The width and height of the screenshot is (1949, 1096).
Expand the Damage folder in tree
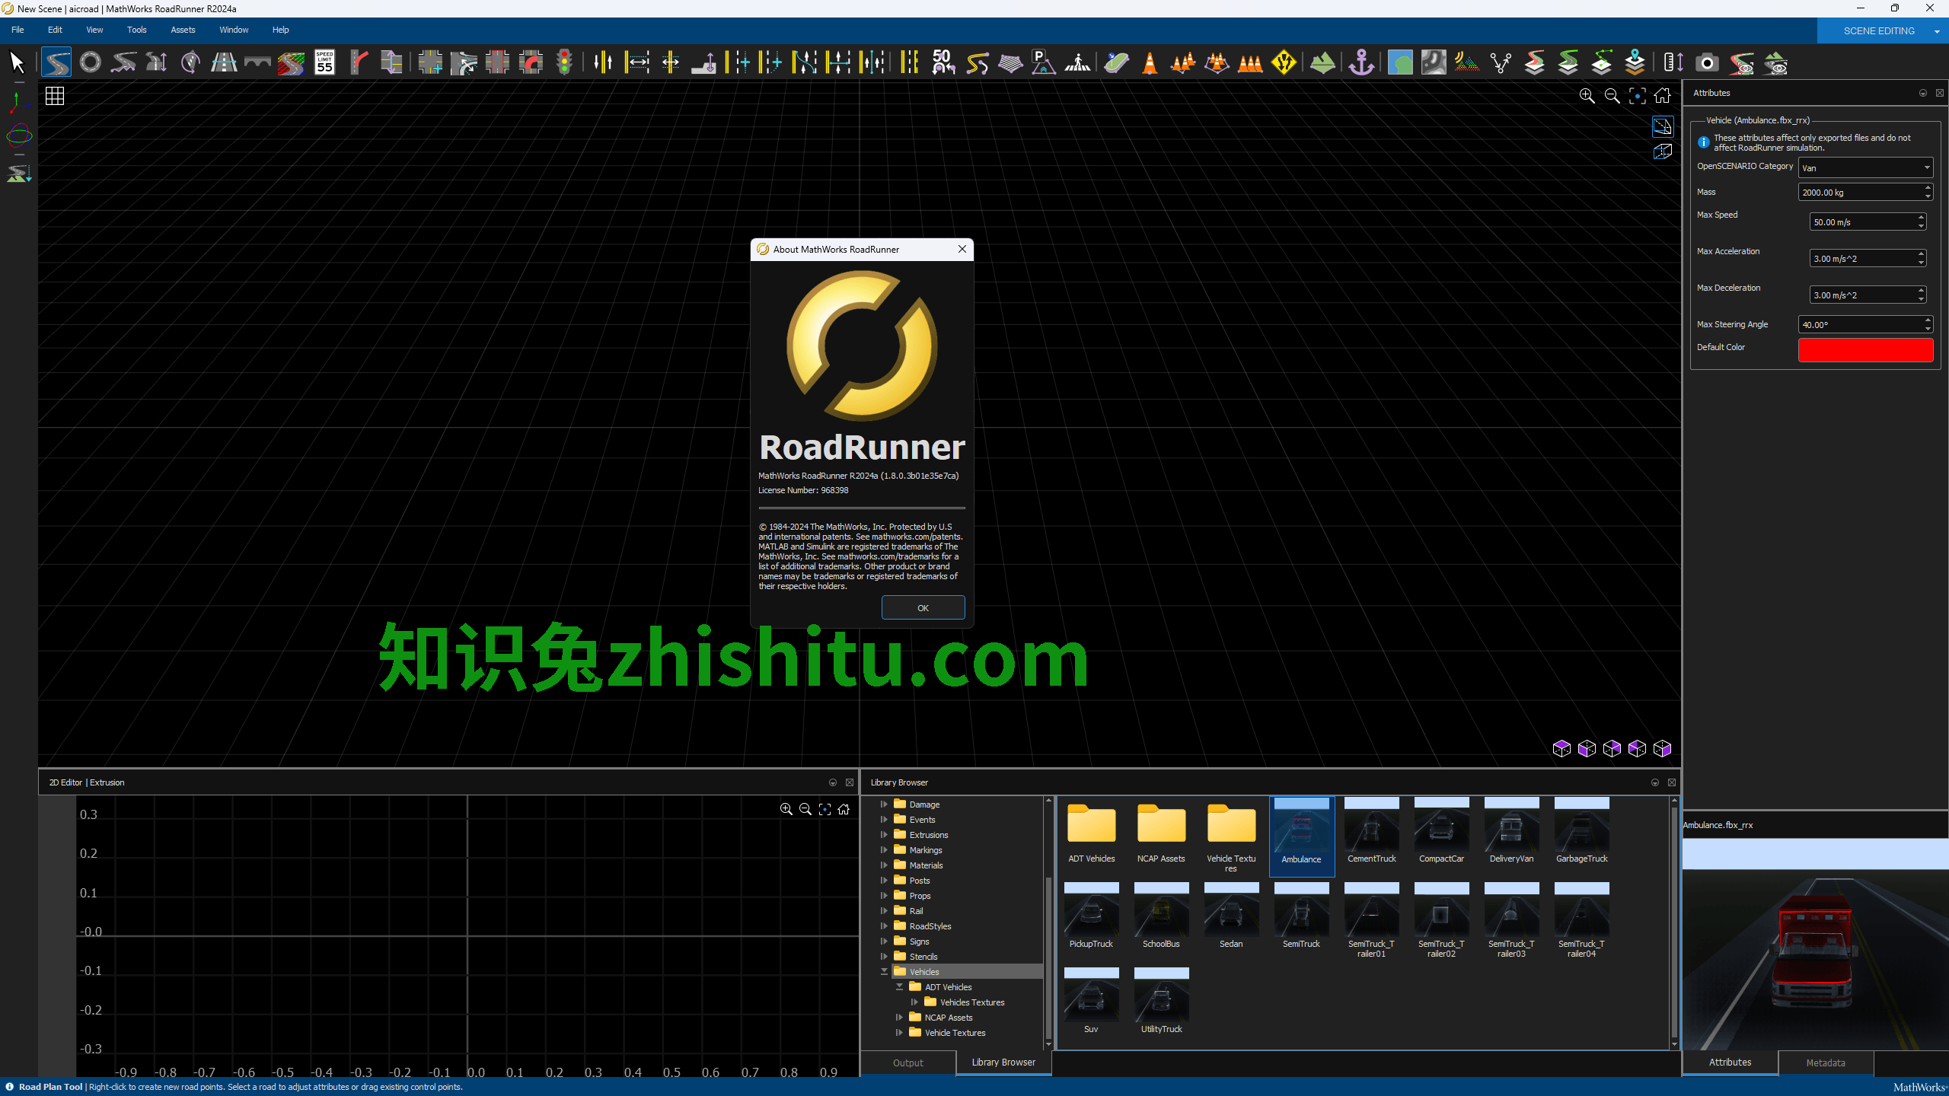tap(884, 804)
